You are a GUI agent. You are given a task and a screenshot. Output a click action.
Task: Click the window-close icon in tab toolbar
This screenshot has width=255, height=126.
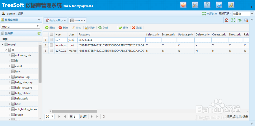(x=246, y=20)
